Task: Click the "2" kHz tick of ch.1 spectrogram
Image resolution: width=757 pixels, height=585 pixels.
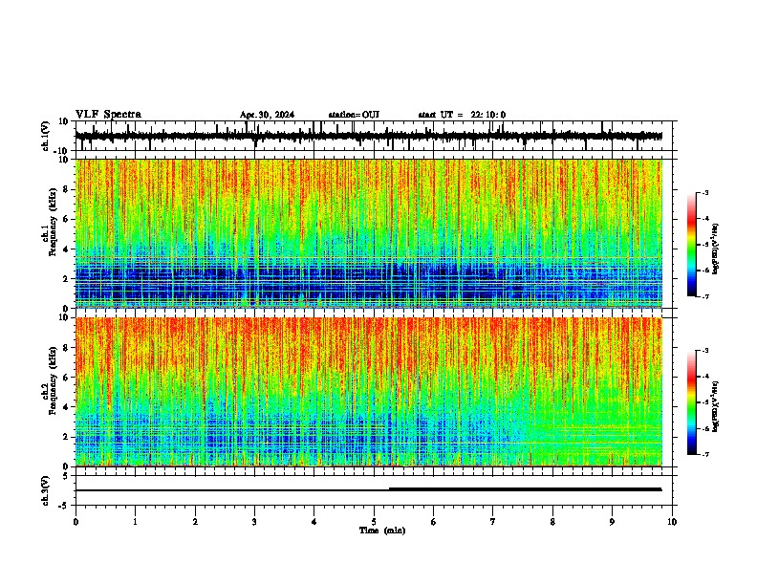Action: coord(67,278)
